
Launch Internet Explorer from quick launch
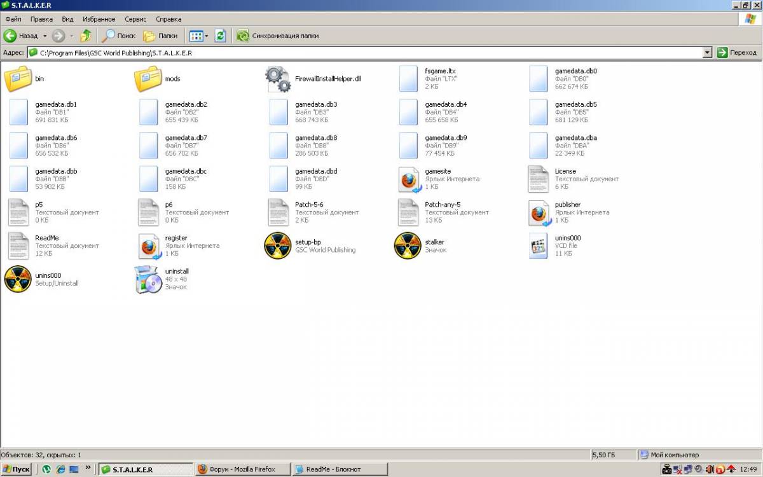click(60, 469)
